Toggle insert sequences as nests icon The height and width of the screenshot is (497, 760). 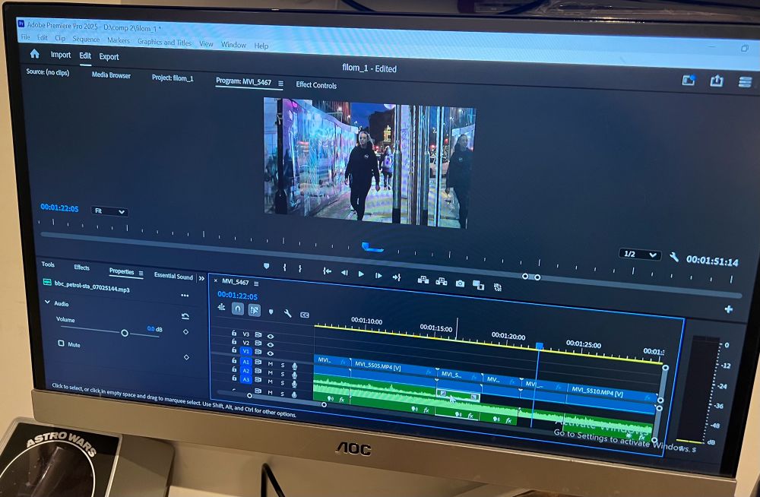(x=221, y=307)
